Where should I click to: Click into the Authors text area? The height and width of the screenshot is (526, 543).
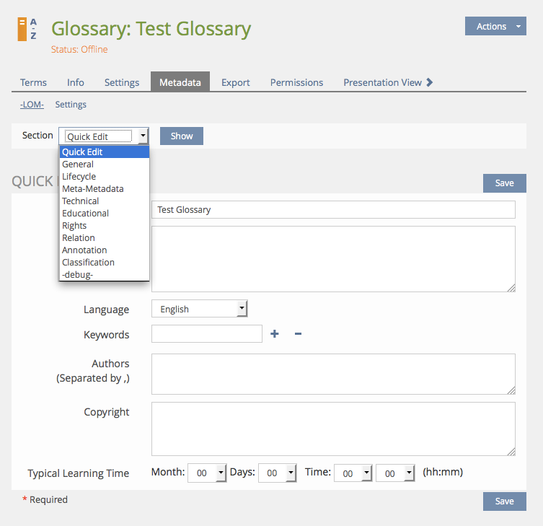click(333, 374)
